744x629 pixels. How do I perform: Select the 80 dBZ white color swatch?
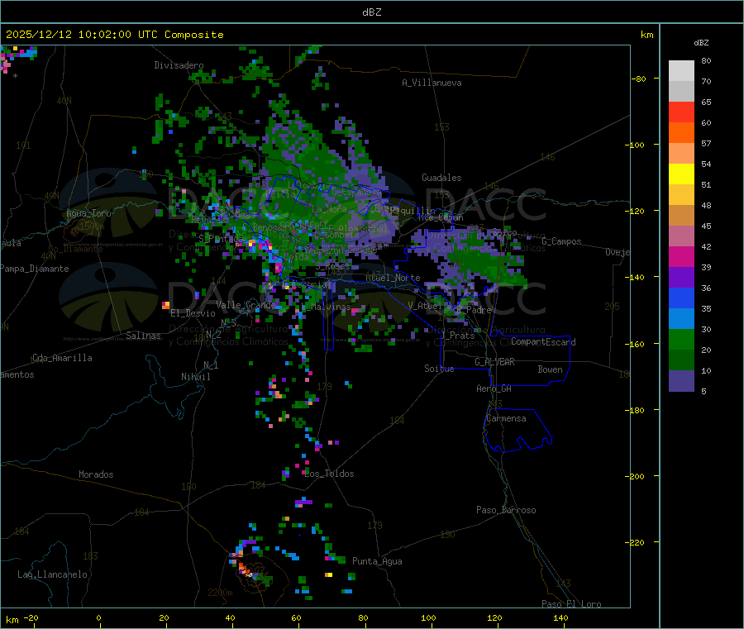click(681, 71)
